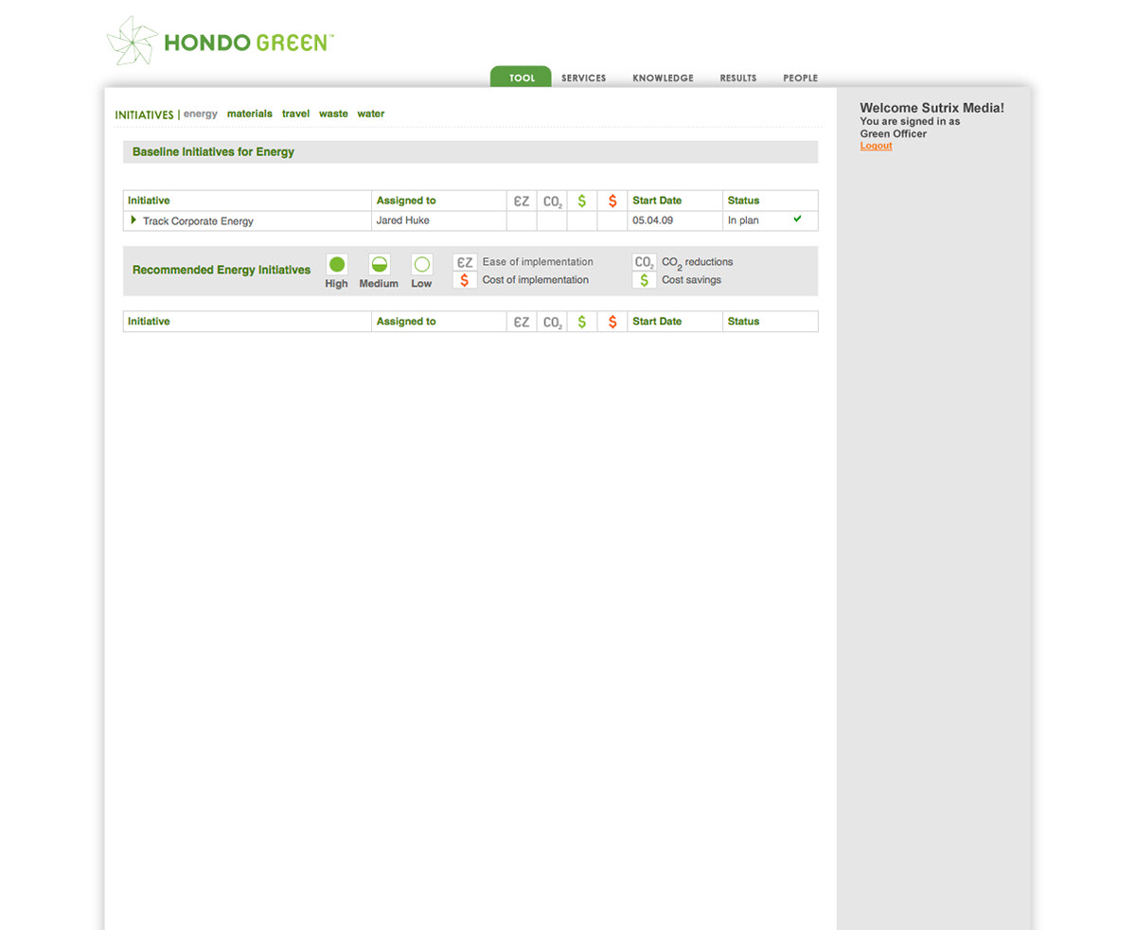This screenshot has width=1136, height=930.
Task: Sort baseline table by EZ column header
Action: coord(522,201)
